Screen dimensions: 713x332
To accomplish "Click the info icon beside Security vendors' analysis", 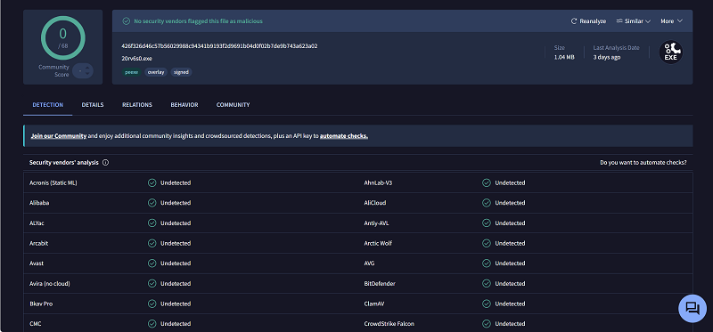I will click(105, 163).
